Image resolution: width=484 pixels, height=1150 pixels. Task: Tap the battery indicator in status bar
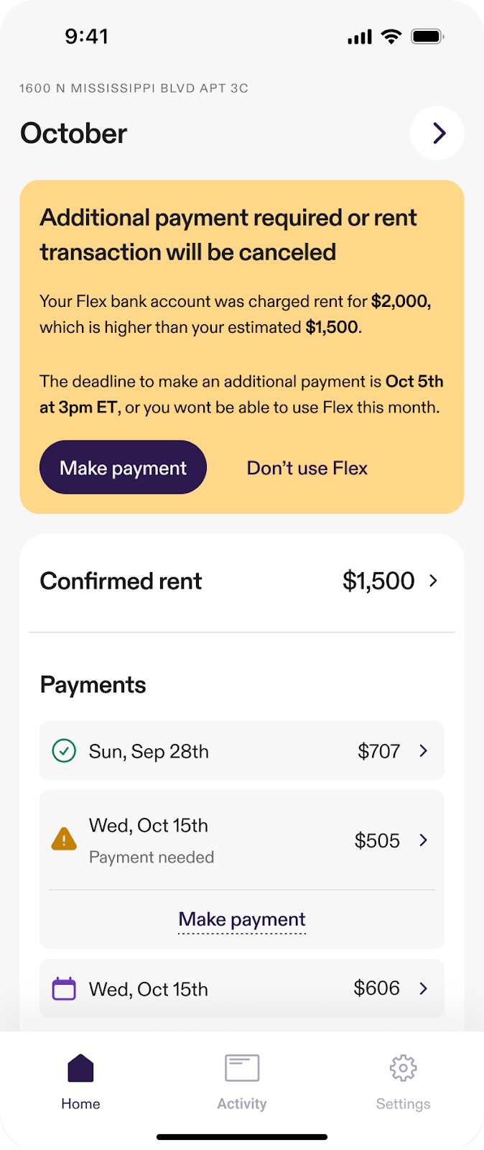pos(428,37)
